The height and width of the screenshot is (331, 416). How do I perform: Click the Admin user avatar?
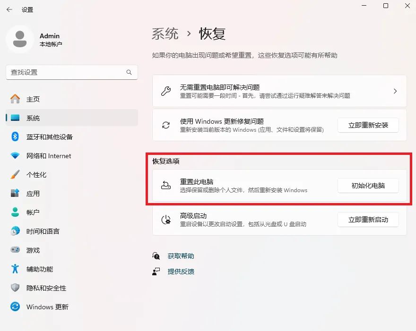click(20, 39)
